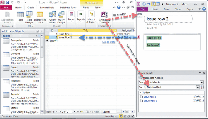Viewport: 208px width, 119px height.
Task: Launch the Query Wizard
Action: 52,17
